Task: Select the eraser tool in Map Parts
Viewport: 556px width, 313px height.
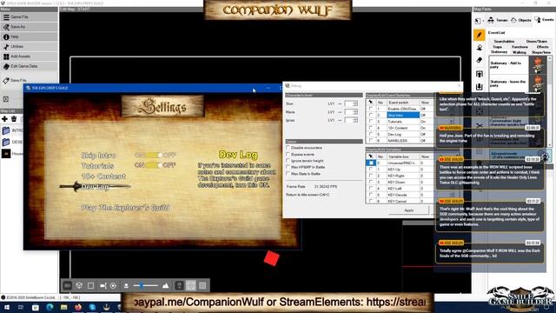Action: point(480,60)
